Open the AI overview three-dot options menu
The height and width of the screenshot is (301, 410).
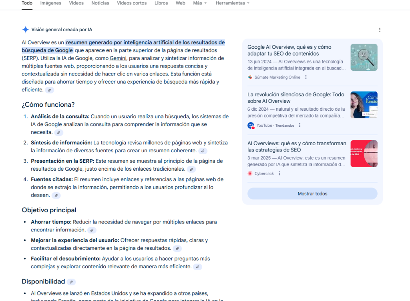coord(380,30)
